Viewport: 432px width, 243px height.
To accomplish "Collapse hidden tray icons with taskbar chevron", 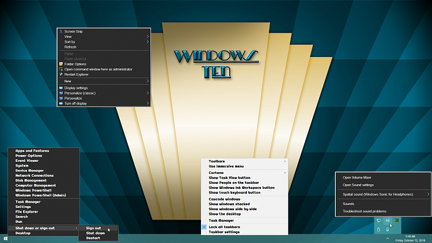I will (x=388, y=238).
